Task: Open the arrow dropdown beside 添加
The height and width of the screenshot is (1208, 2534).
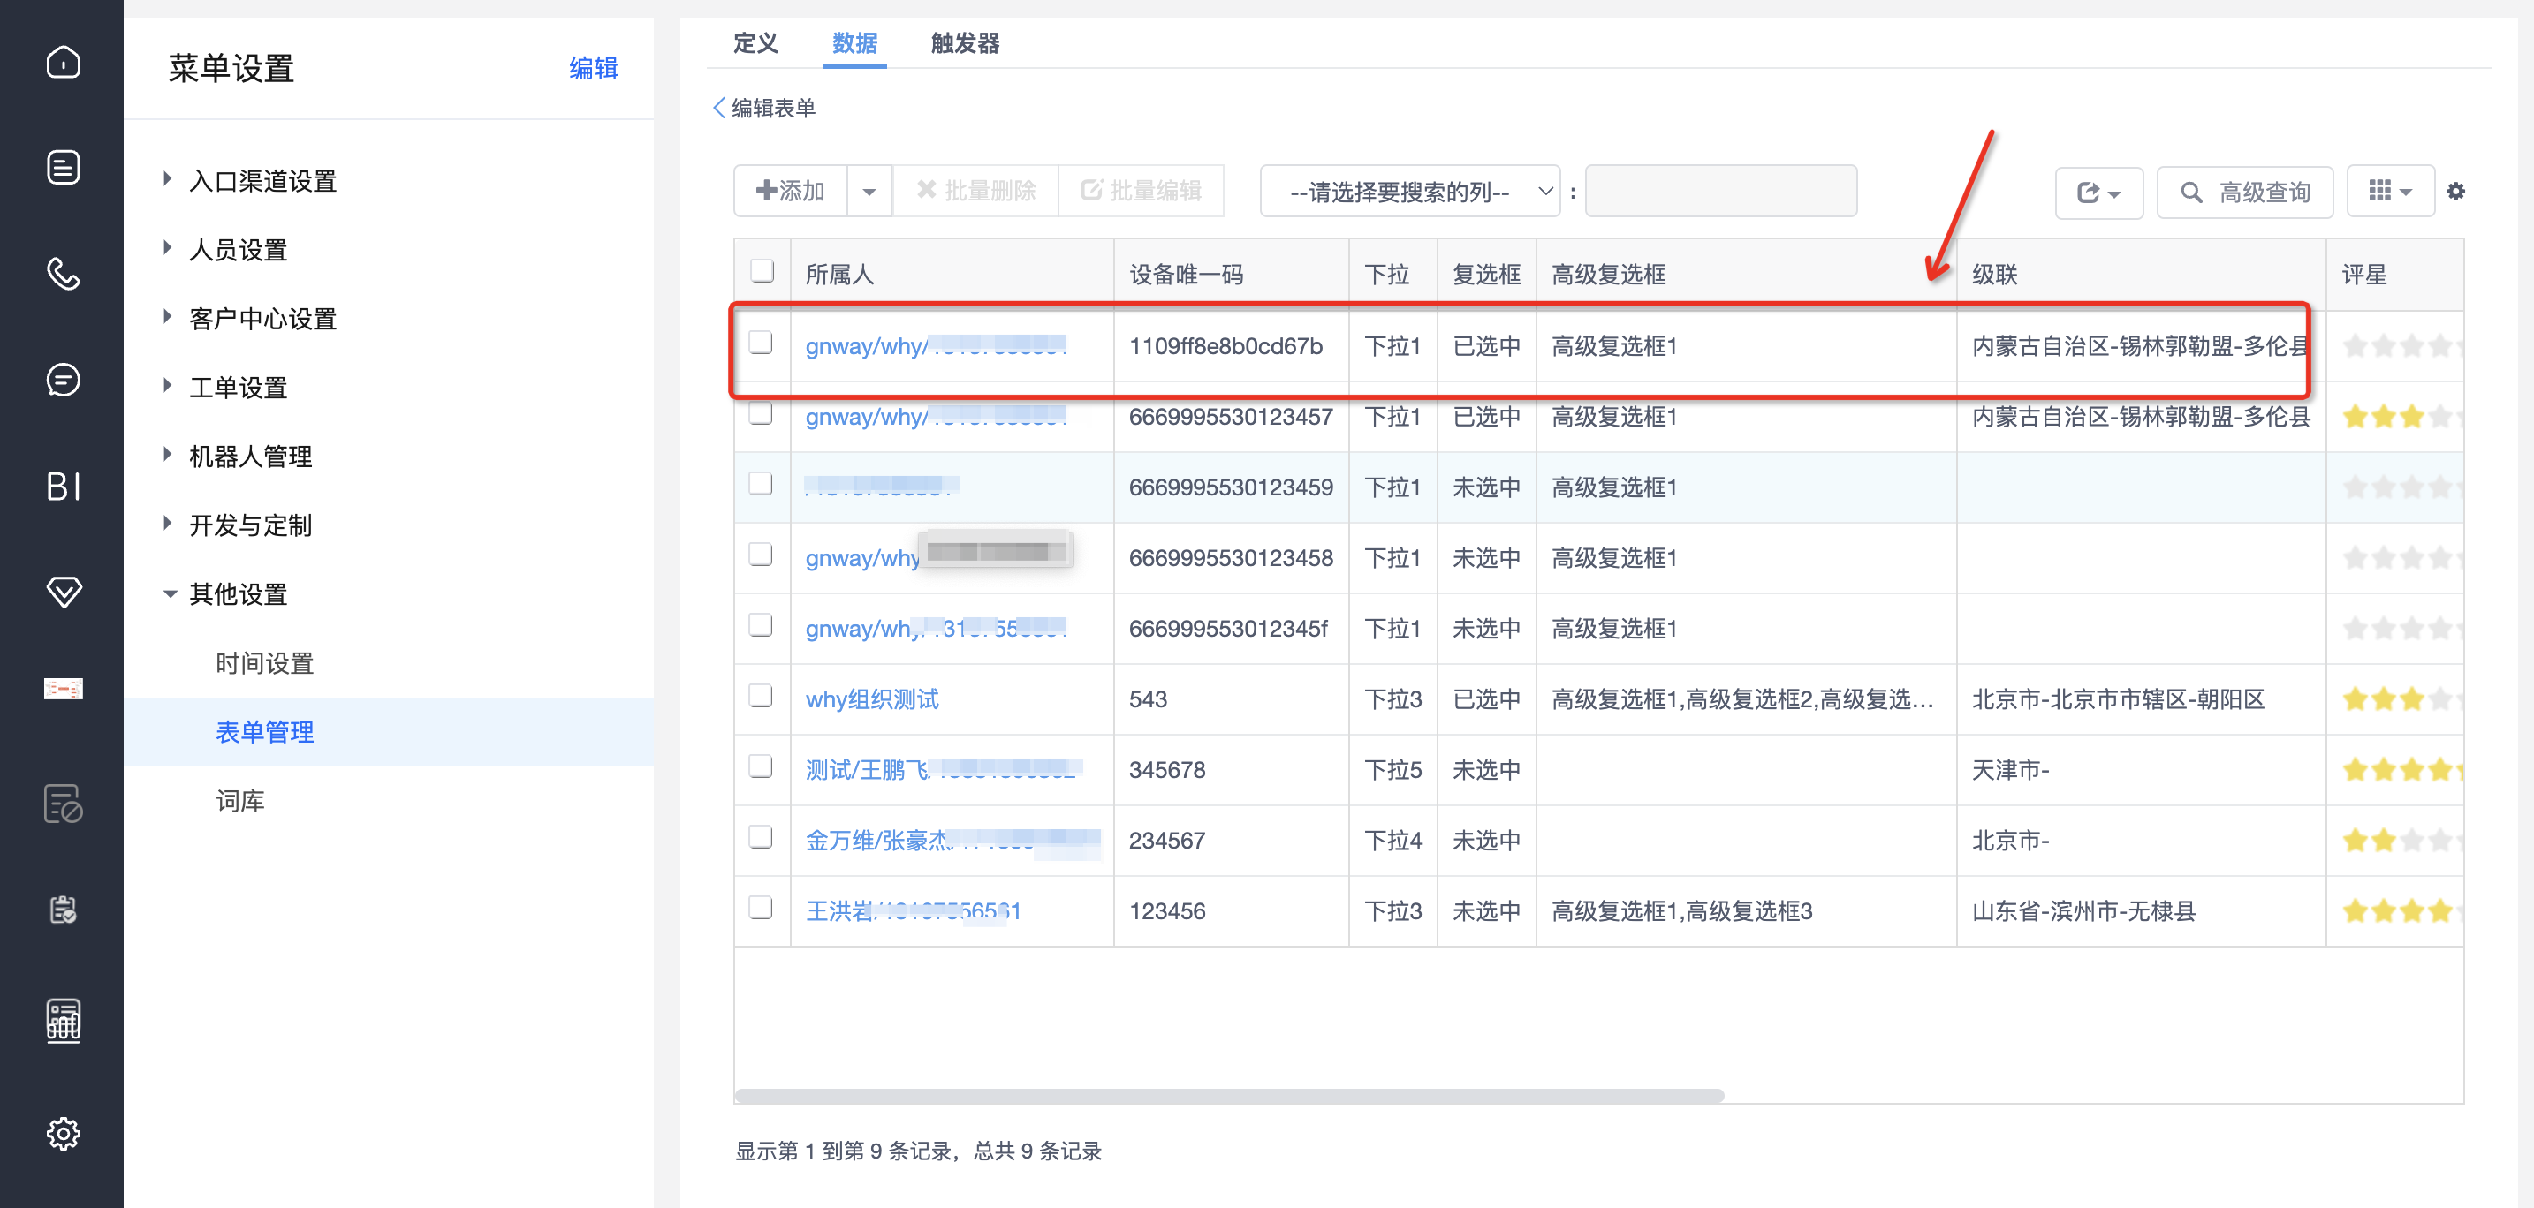Action: [x=869, y=191]
